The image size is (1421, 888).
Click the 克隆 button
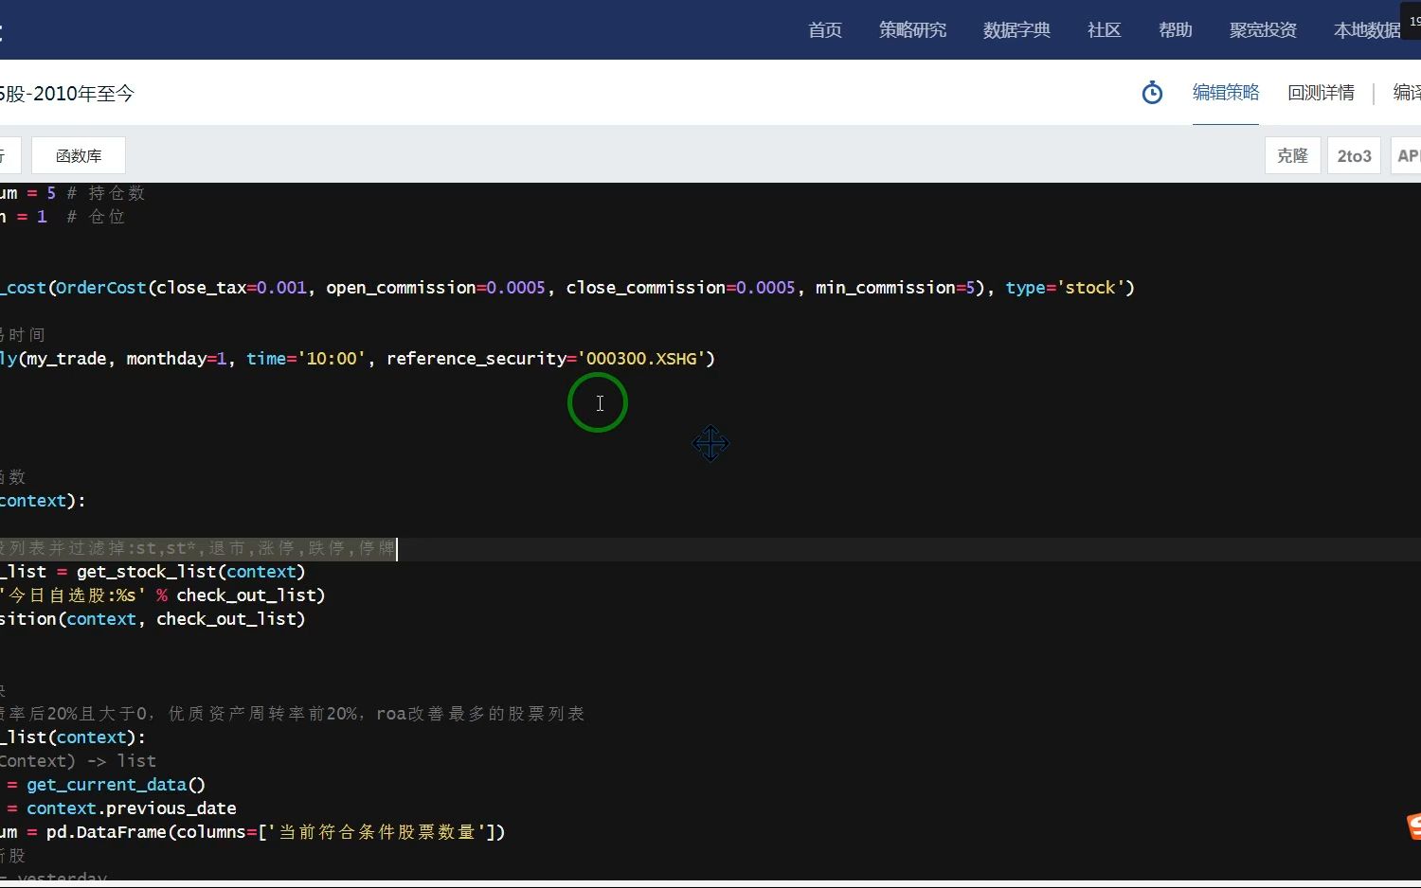coord(1292,155)
